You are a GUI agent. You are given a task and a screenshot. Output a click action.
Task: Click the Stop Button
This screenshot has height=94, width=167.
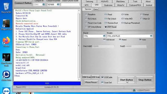(145, 80)
